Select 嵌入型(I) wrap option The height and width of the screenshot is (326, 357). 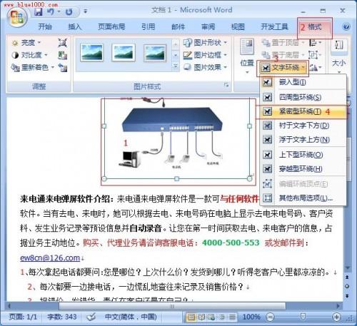tap(303, 82)
